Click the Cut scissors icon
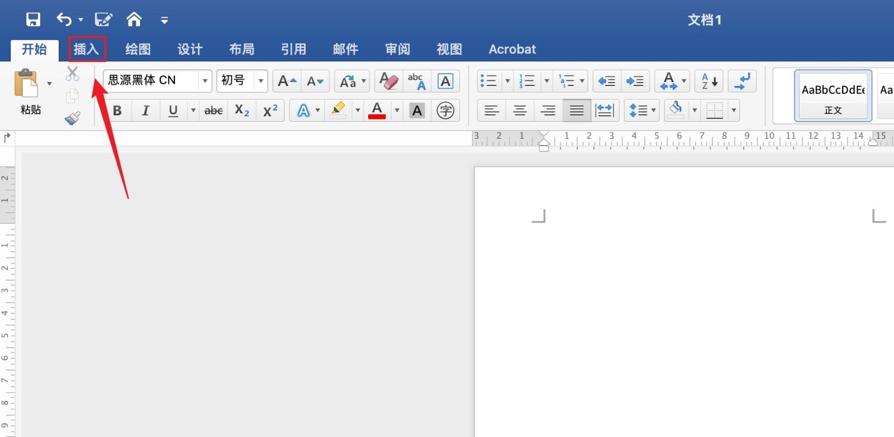 pos(73,74)
